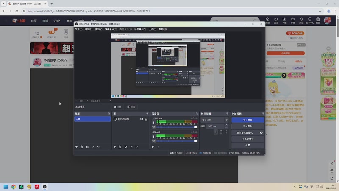Undock the Audio Mixer via its float icon
339x191 pixels.
point(197,114)
